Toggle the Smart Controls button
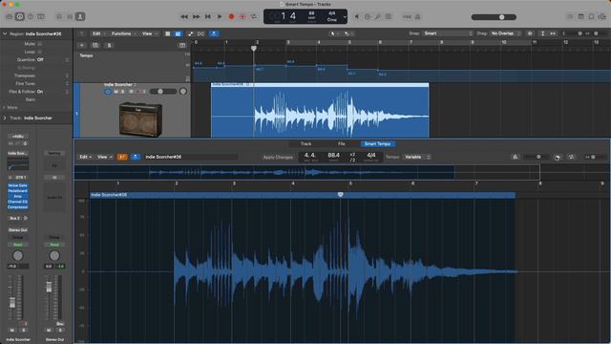This screenshot has width=611, height=344. coord(59,17)
